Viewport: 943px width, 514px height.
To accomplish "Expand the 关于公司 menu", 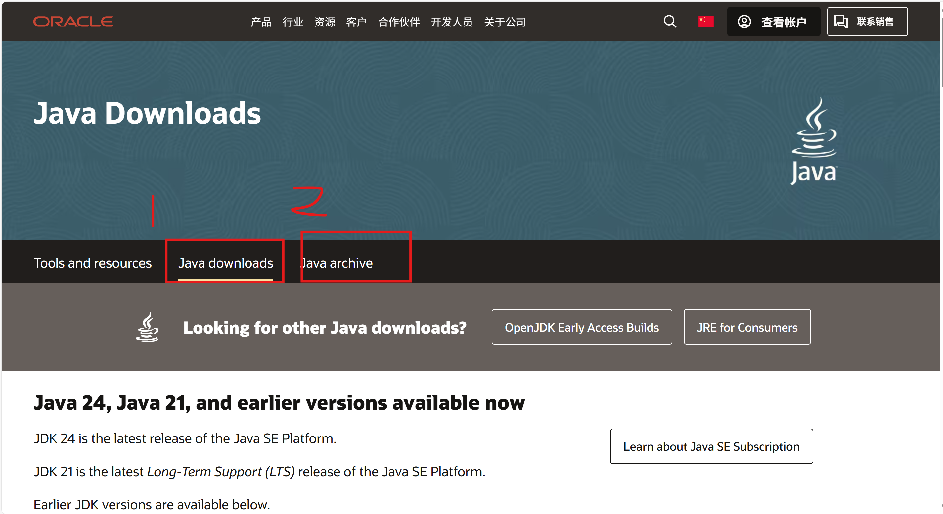I will (x=505, y=22).
